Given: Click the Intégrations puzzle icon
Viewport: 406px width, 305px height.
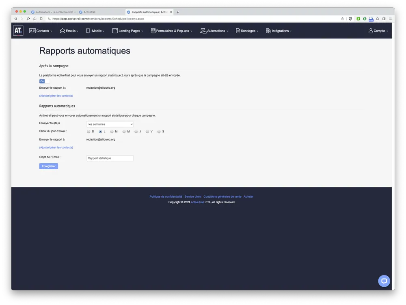Looking at the screenshot, I should point(268,30).
